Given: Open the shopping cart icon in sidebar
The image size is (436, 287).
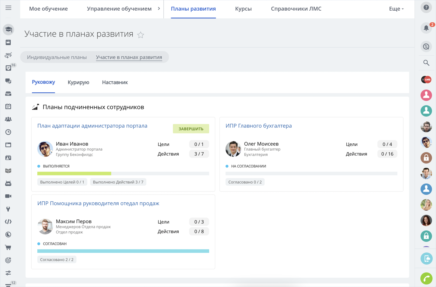Looking at the screenshot, I should (x=8, y=247).
